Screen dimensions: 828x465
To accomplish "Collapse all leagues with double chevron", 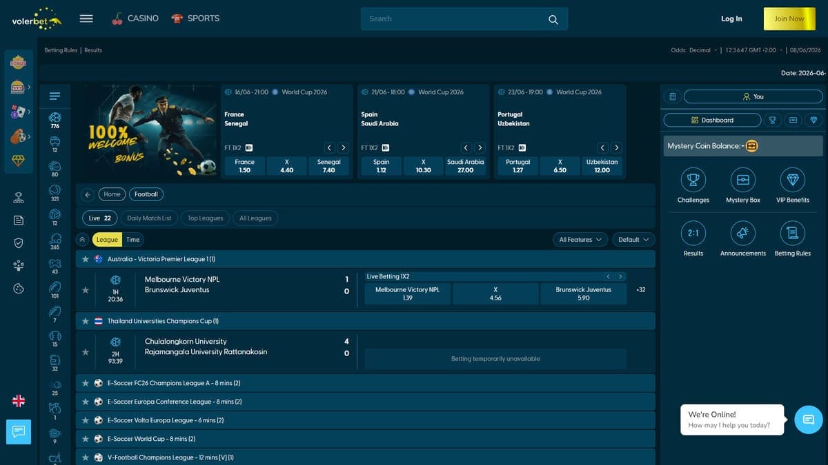I will [82, 240].
